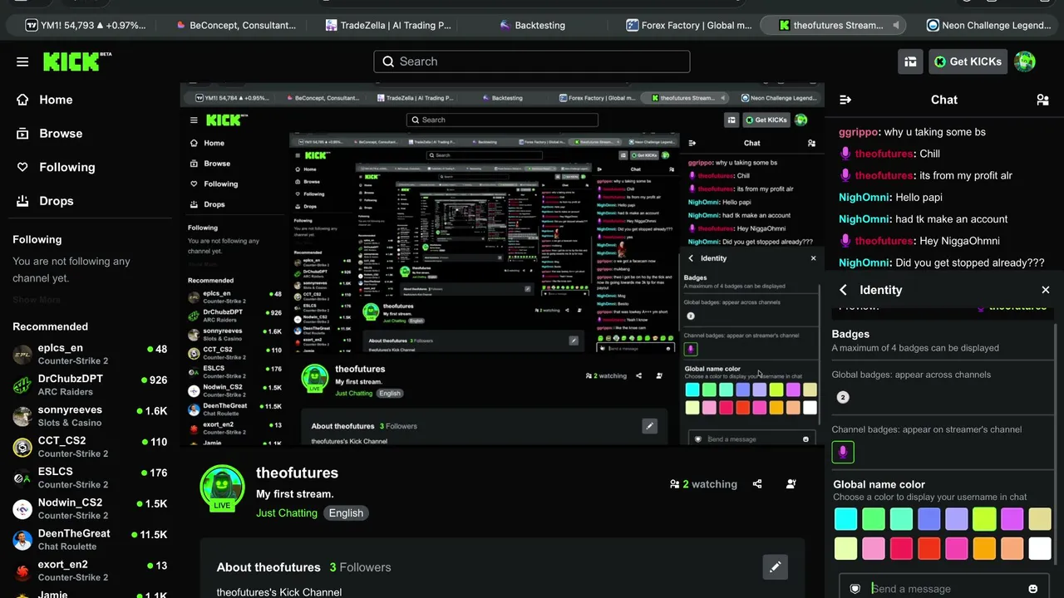
Task: Switch to Forex Factory browser tab
Action: coord(690,26)
